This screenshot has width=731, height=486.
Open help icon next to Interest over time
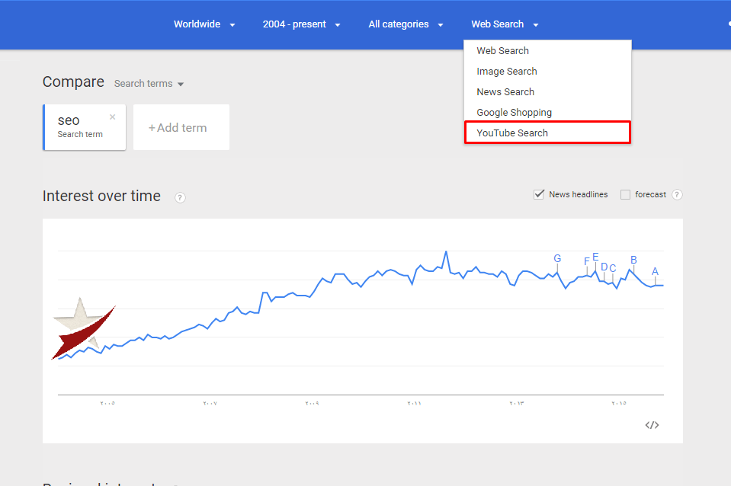tap(180, 198)
